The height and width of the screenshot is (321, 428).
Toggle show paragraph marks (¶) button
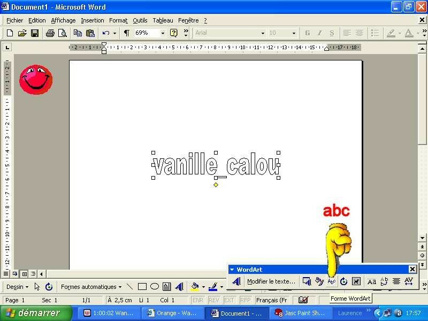pos(127,33)
